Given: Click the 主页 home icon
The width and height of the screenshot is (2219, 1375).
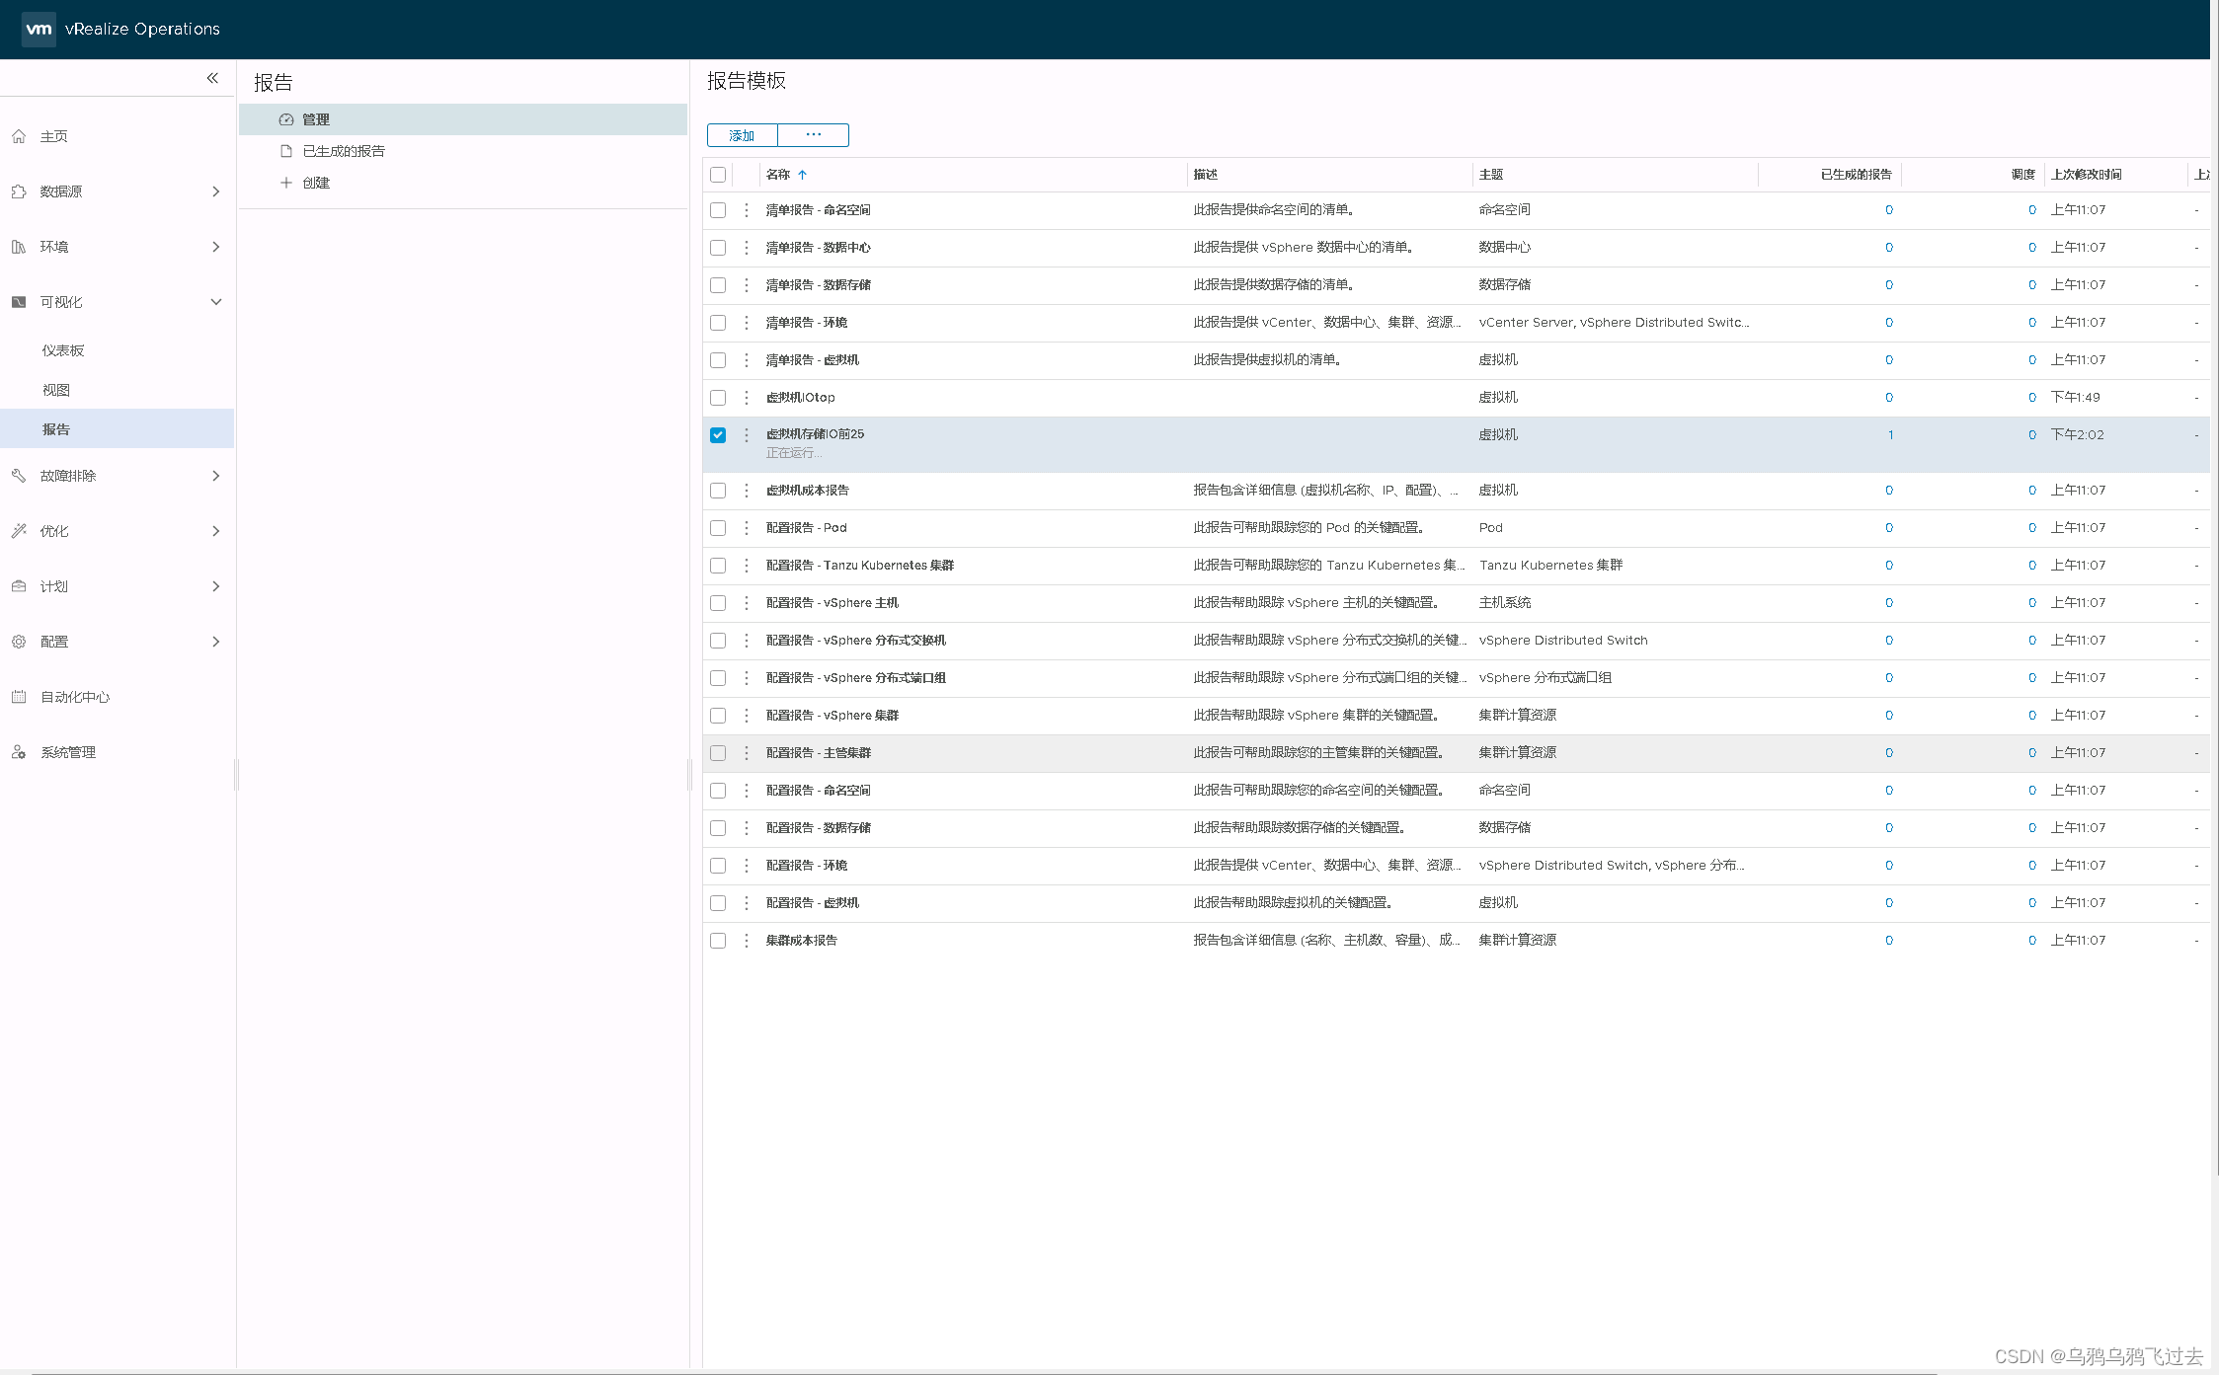Looking at the screenshot, I should (19, 136).
